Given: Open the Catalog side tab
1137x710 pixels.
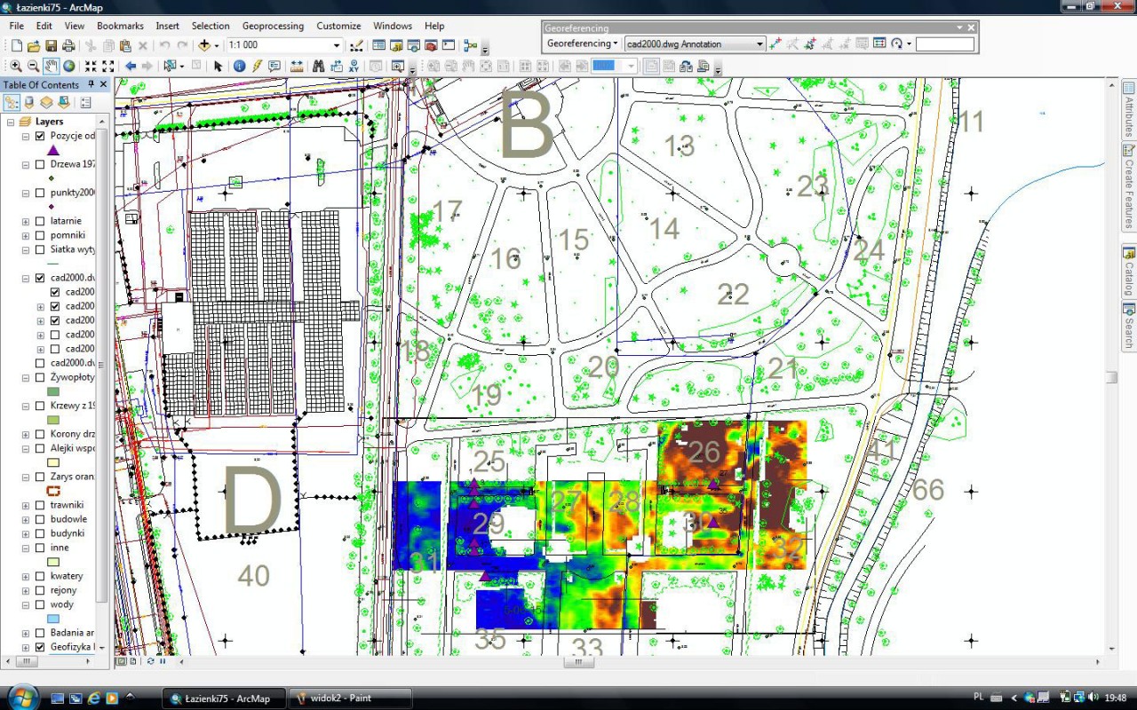Looking at the screenshot, I should [1129, 272].
